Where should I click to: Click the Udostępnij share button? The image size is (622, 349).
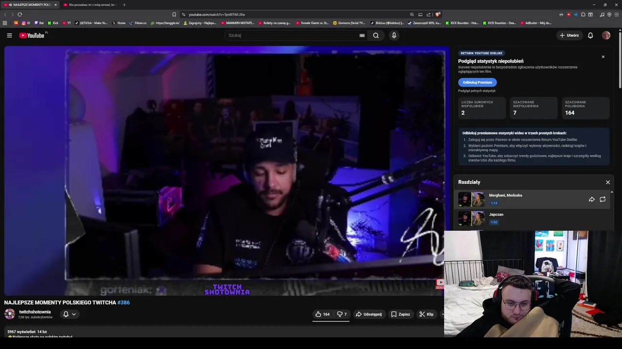[x=369, y=314]
